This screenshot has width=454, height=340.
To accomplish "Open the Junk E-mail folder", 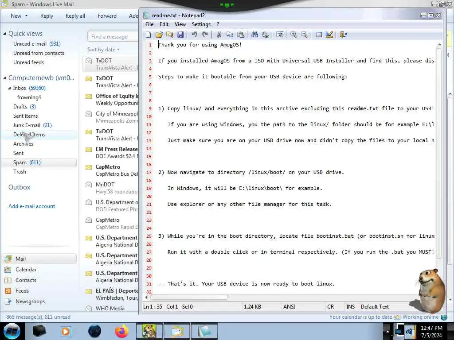I will (32, 125).
